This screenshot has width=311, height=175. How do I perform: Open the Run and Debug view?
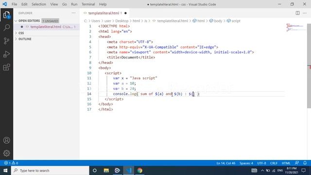[x=6, y=54]
